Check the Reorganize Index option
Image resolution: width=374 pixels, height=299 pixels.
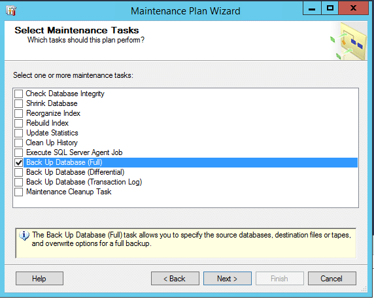pyautogui.click(x=18, y=113)
